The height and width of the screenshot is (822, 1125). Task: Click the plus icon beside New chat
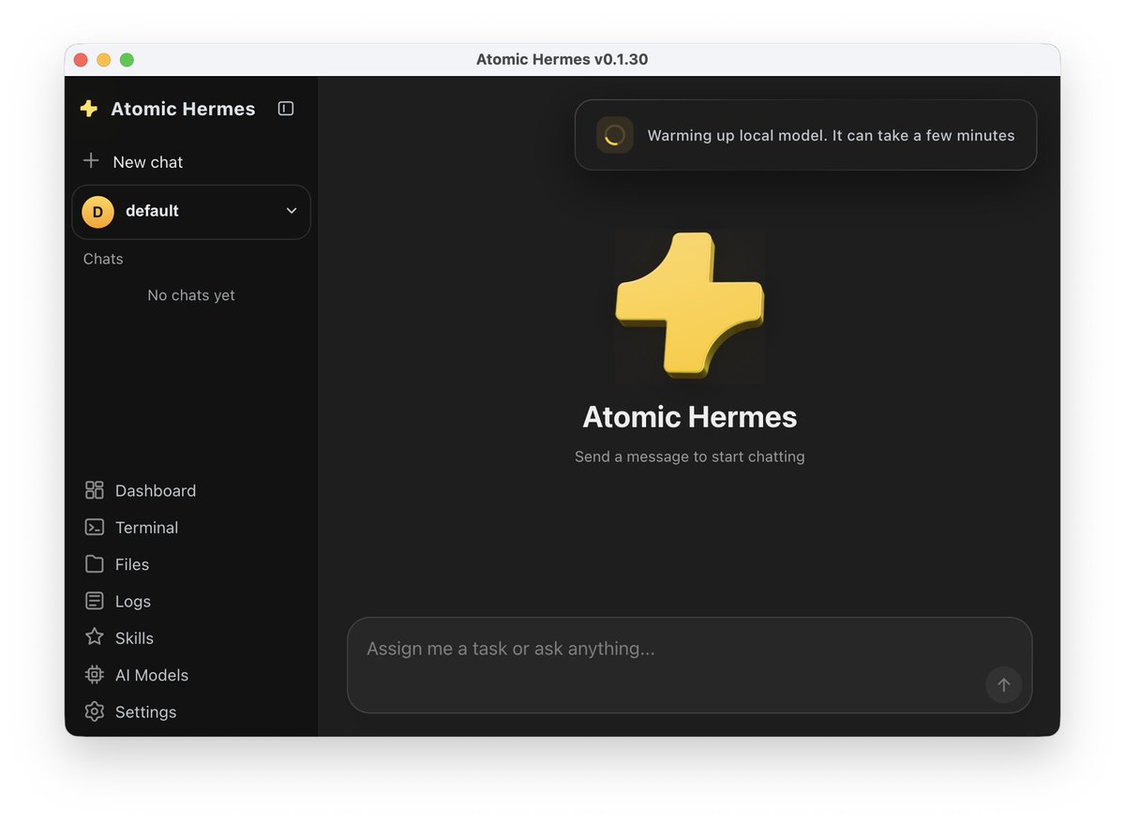[x=91, y=161]
